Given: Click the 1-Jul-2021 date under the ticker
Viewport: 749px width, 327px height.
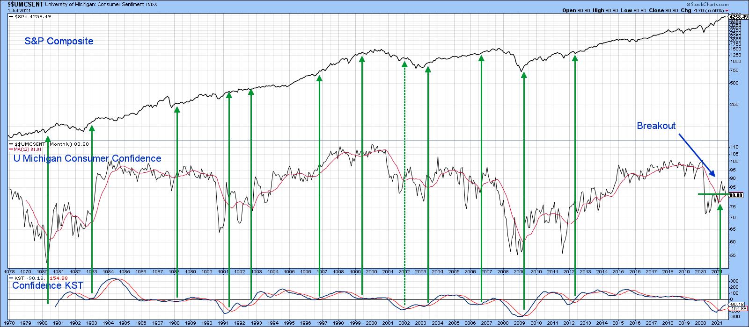Looking at the screenshot, I should [20, 10].
